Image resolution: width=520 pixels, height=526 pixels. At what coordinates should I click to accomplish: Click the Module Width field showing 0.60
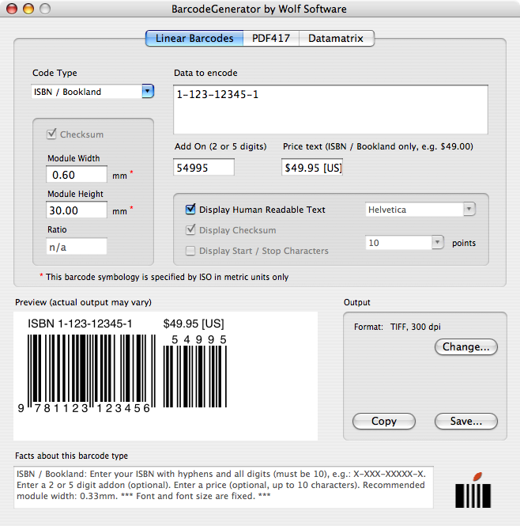[x=77, y=175]
